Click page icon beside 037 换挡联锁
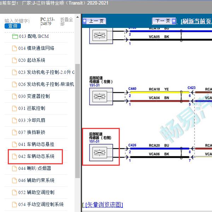The width and height of the screenshot is (212, 212). (14, 132)
